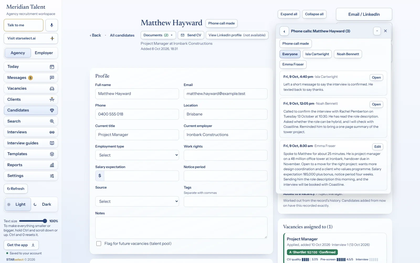This screenshot has width=420, height=263.
Task: Click the back chevron in the Phone calls panel
Action: pos(284,31)
